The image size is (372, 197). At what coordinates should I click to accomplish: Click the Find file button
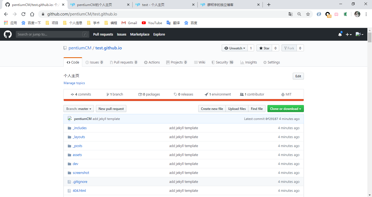(257, 109)
